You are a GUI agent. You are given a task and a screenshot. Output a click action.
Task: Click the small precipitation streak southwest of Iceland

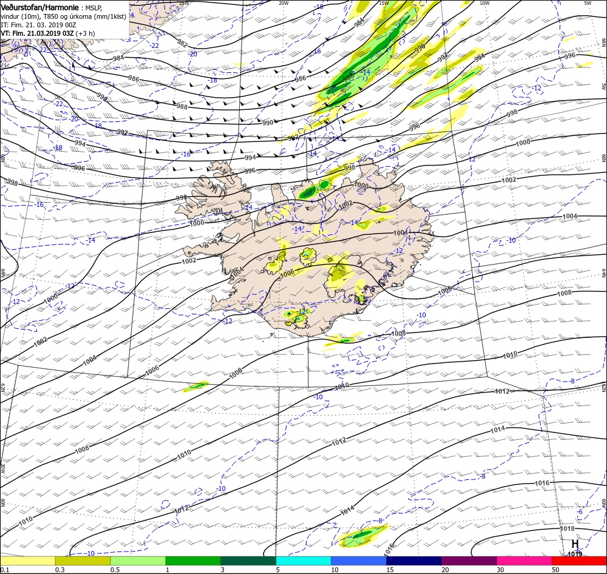tap(196, 387)
